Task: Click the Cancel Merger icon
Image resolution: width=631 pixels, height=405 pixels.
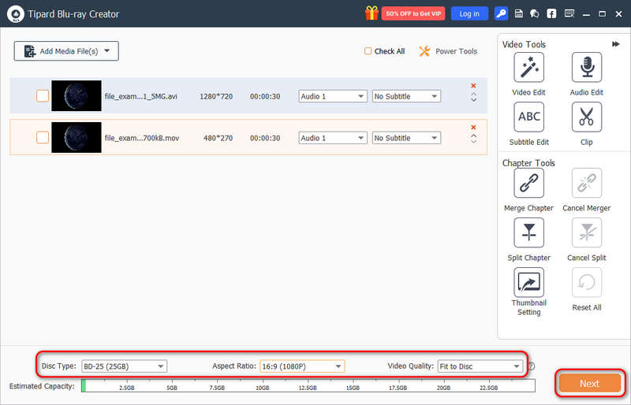Action: tap(587, 183)
